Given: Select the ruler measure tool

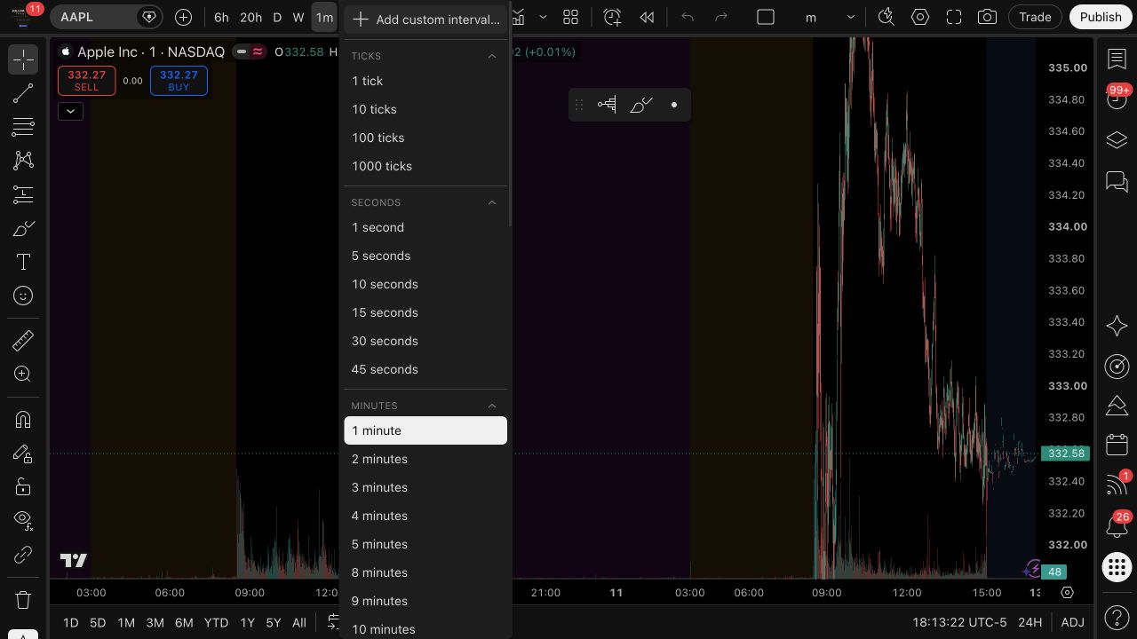Looking at the screenshot, I should click(x=23, y=340).
